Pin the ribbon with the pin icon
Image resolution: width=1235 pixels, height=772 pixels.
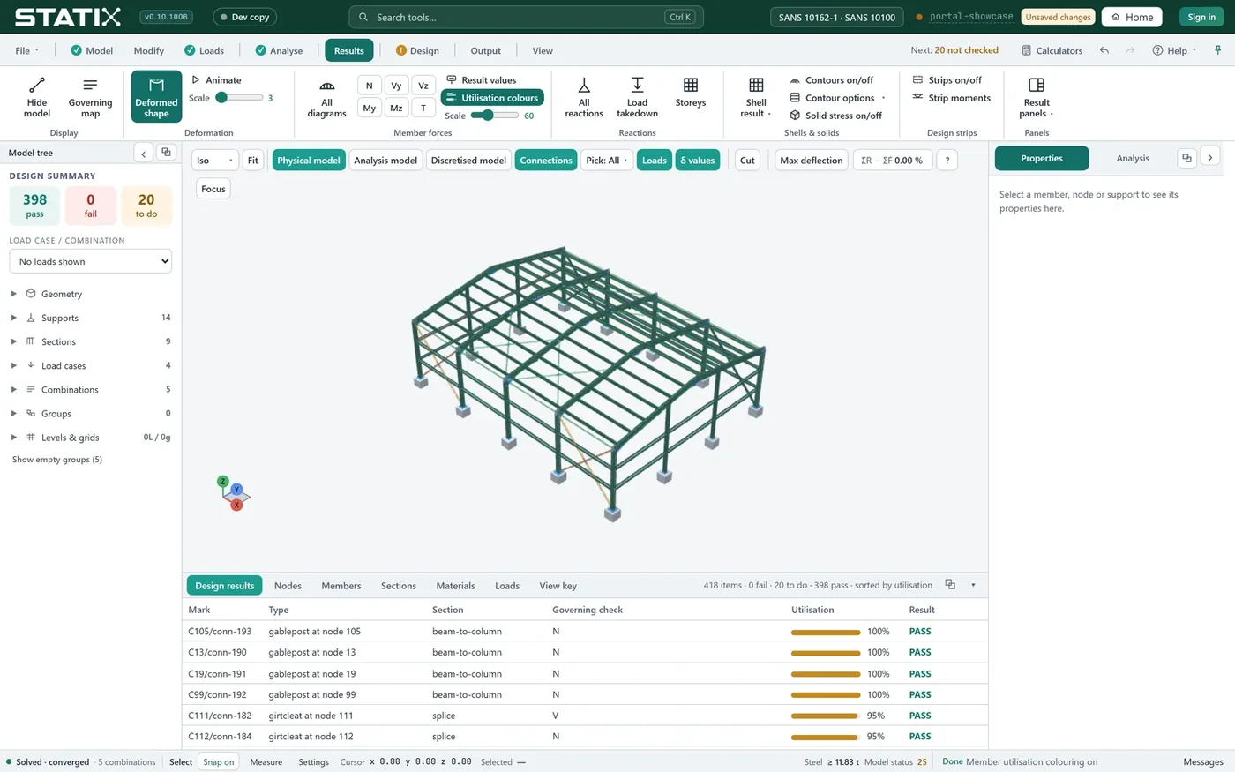coord(1218,50)
